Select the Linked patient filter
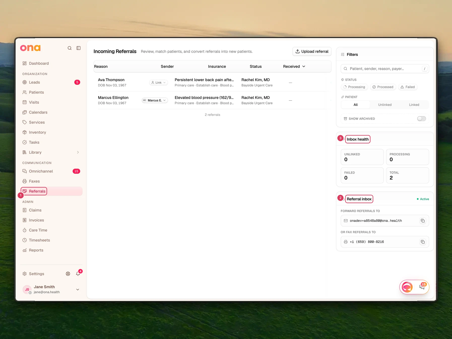 [x=414, y=105]
